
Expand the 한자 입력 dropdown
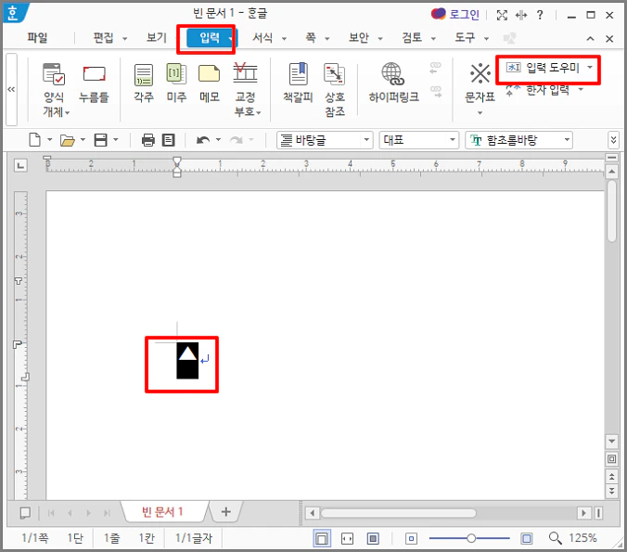(x=581, y=90)
